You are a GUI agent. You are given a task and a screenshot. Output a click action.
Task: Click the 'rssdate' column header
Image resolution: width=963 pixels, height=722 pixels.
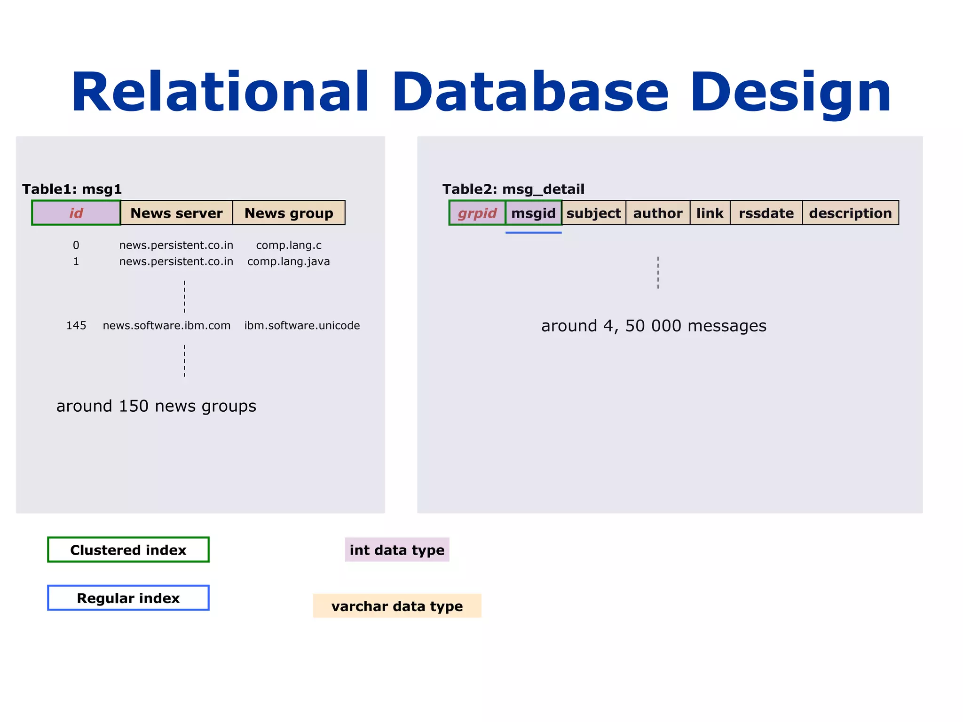click(766, 213)
